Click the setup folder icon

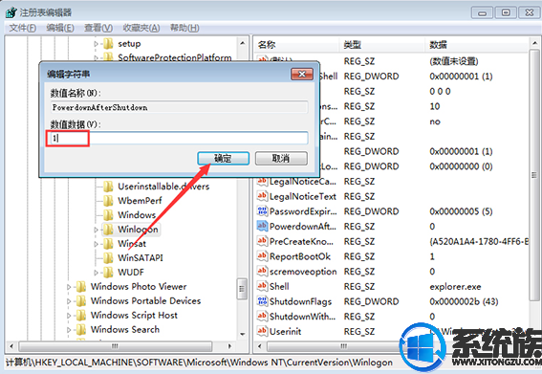(x=108, y=44)
